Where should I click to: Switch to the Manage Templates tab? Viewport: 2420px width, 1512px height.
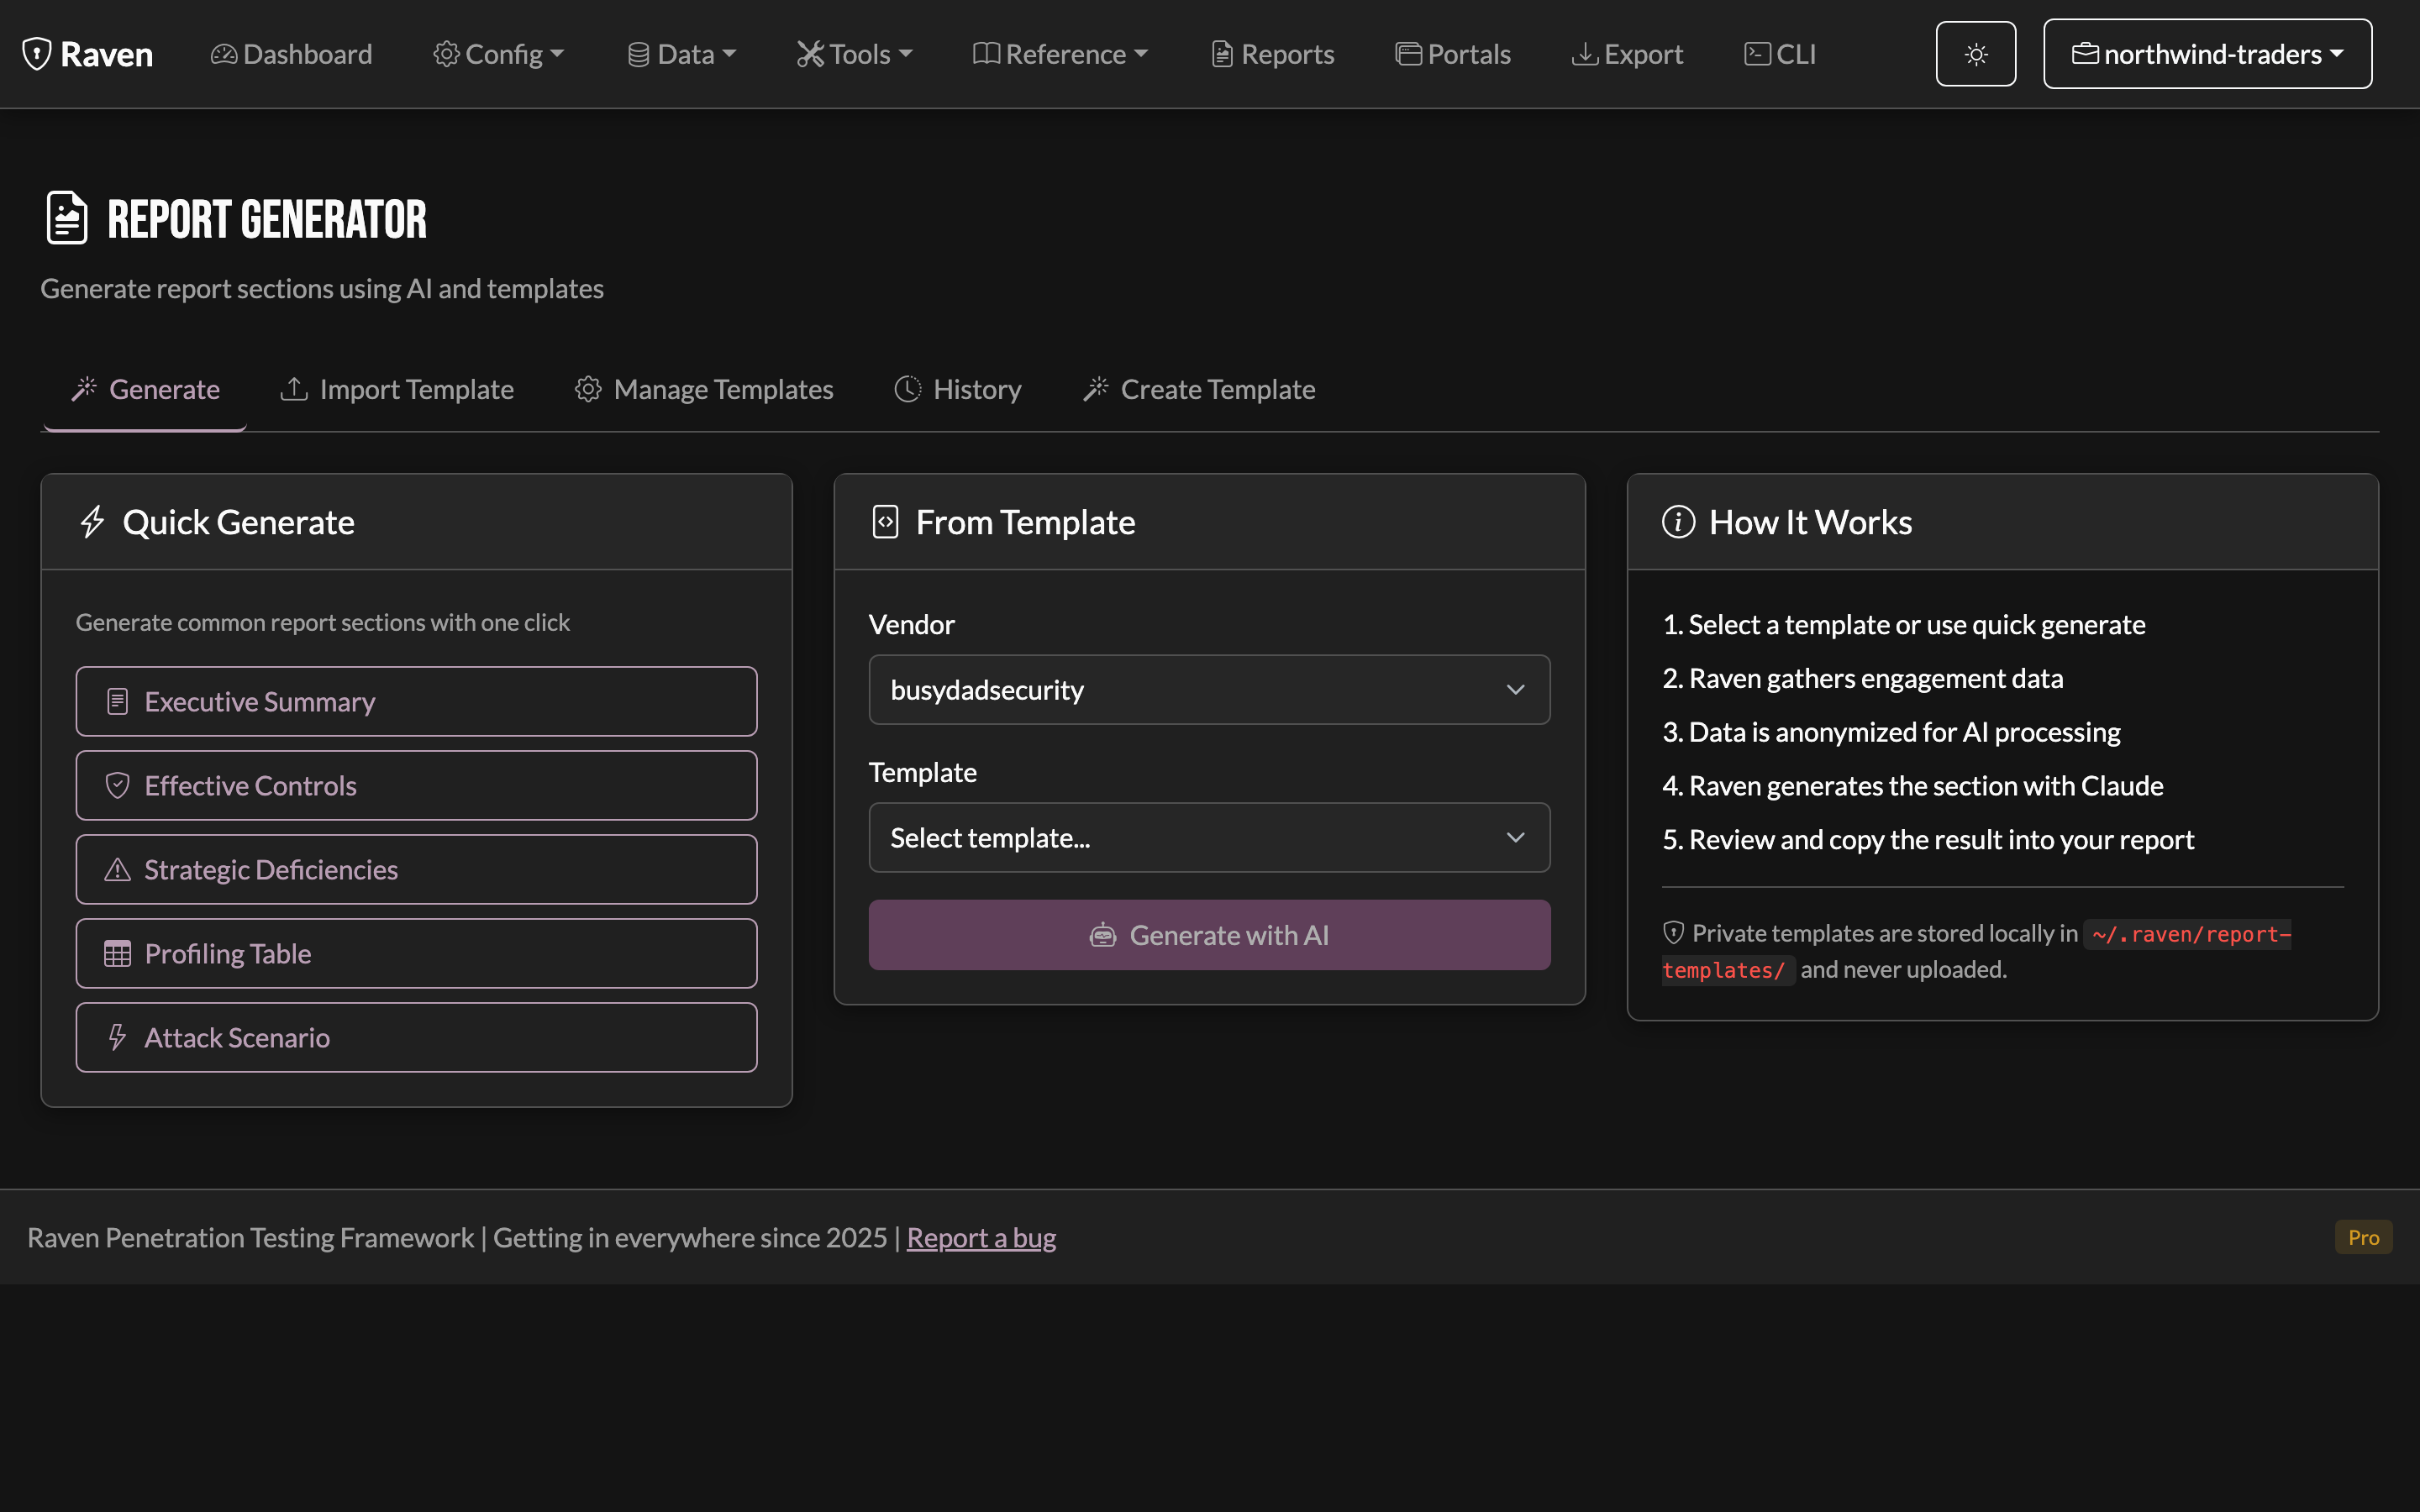click(x=704, y=389)
